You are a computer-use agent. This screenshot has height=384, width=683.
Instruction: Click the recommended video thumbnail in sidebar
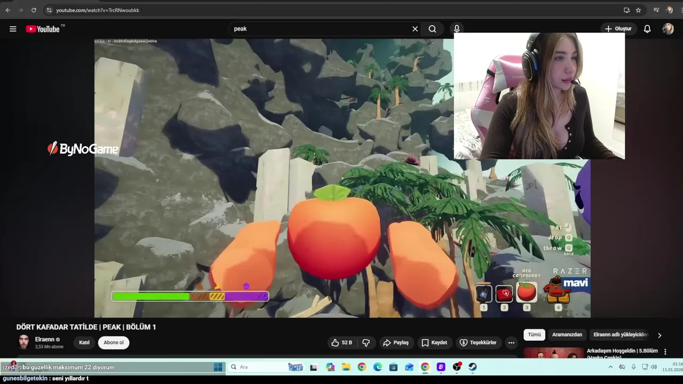(553, 353)
